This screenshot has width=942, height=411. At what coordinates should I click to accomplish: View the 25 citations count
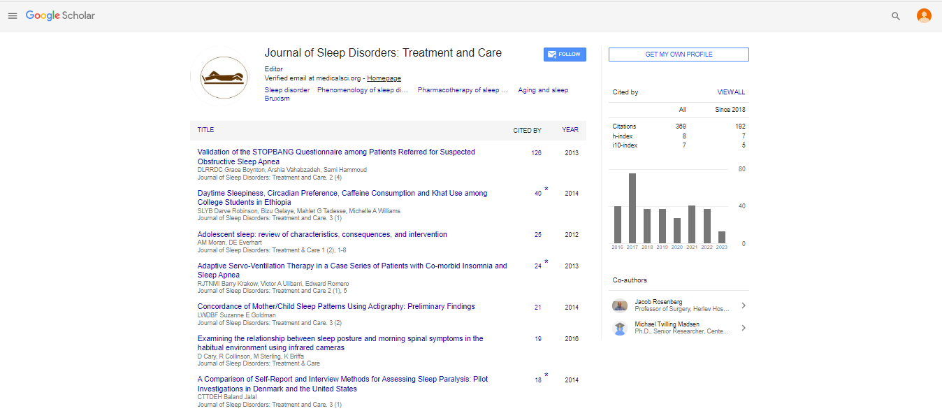point(538,235)
